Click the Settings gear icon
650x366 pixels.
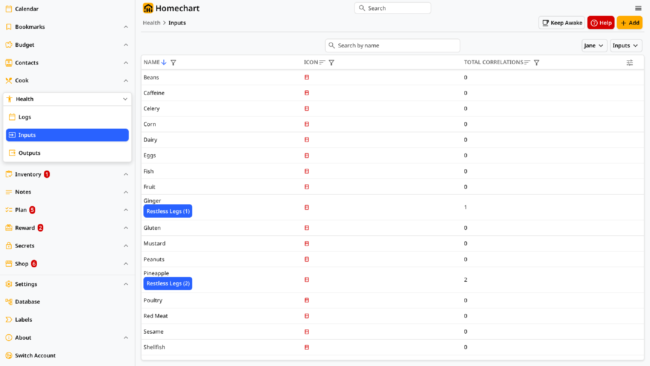[x=9, y=284]
